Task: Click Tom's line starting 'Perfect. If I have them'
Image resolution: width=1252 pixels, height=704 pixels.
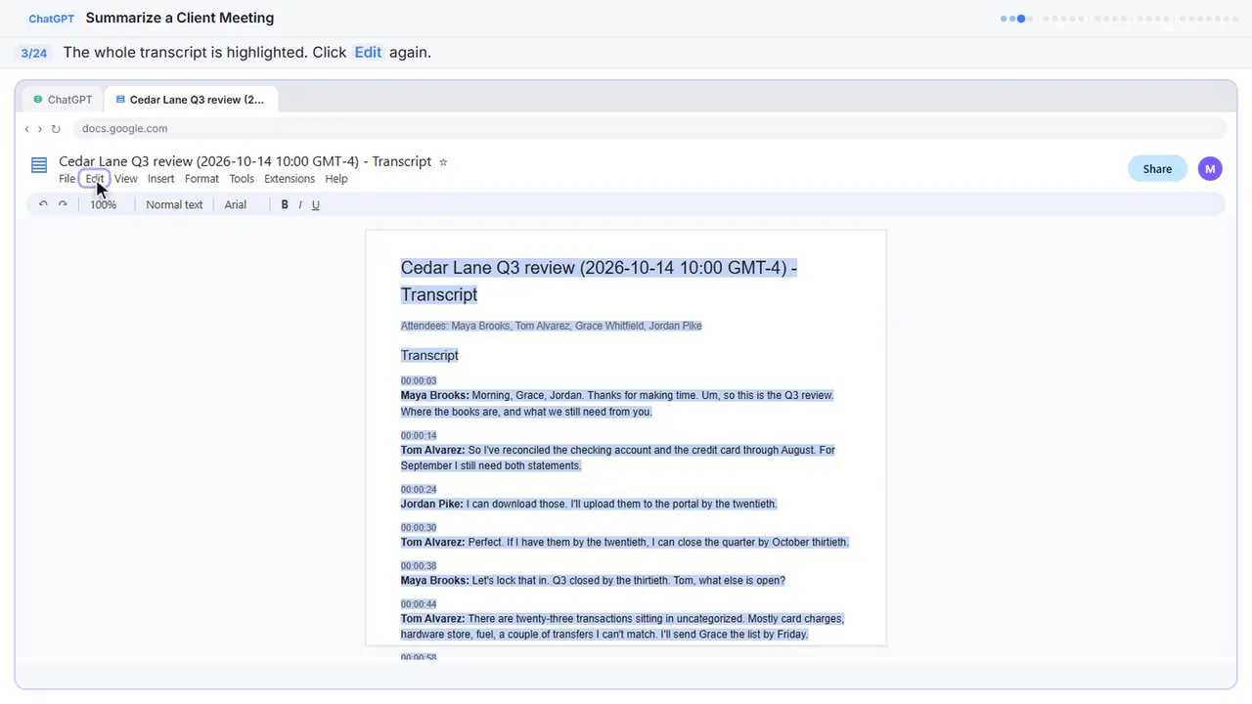Action: coord(625,543)
